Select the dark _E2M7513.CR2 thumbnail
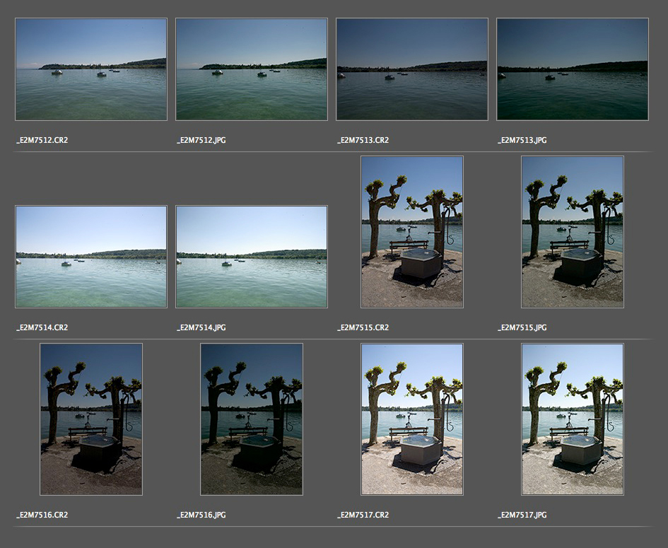Image resolution: width=668 pixels, height=548 pixels. click(412, 69)
